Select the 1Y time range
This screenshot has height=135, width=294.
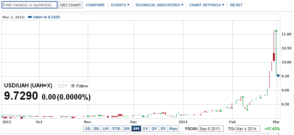pyautogui.click(x=145, y=129)
